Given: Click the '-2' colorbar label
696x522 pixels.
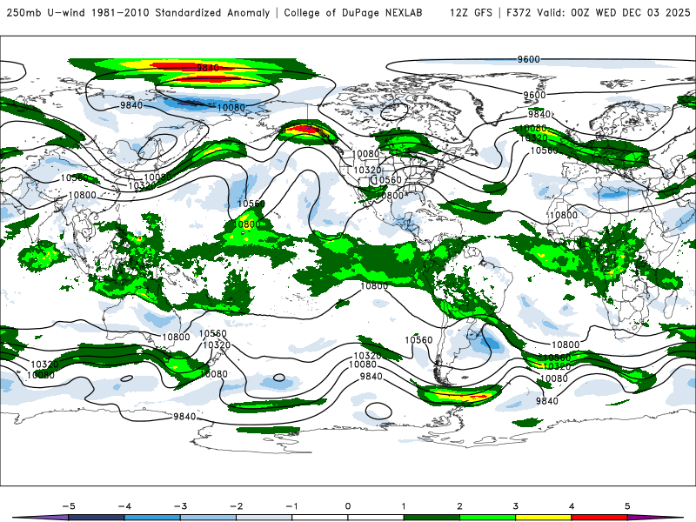Looking at the screenshot, I should pyautogui.click(x=236, y=506).
